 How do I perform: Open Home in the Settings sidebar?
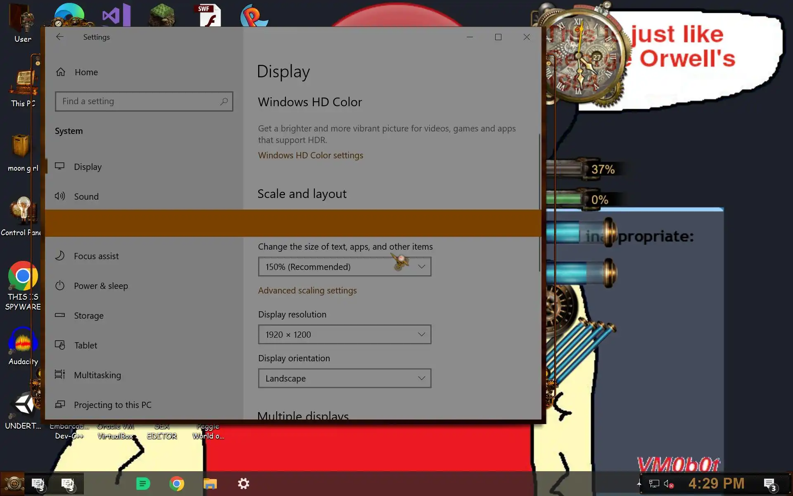click(86, 72)
